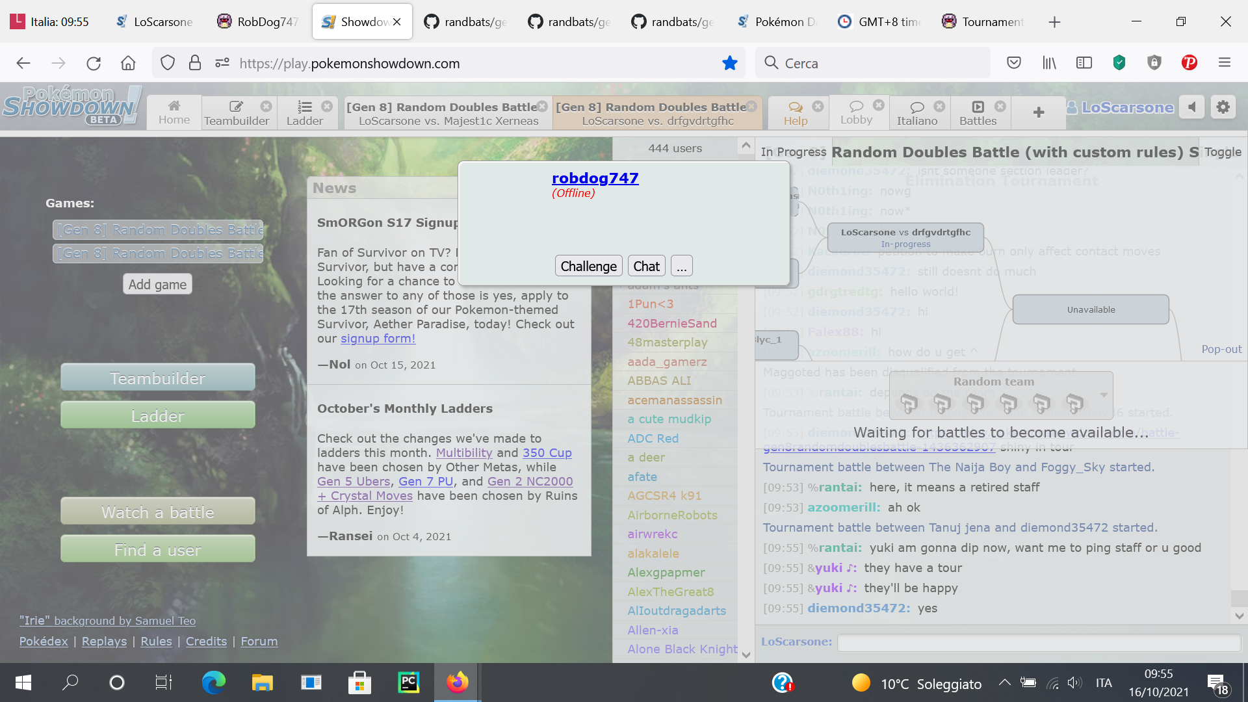
Task: Click the Pinterest extension icon
Action: coord(1189,63)
